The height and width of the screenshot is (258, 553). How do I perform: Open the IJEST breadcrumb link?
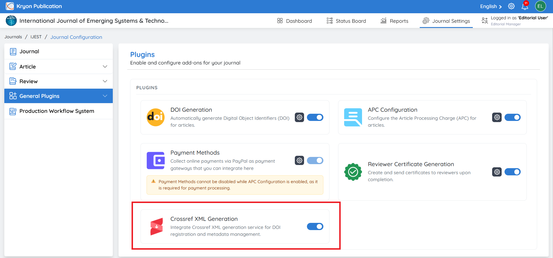pyautogui.click(x=36, y=37)
